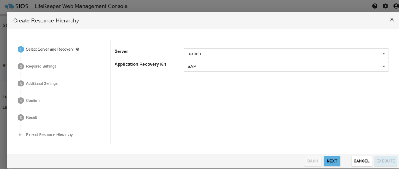Select step 2 circle icon
Screen dimensions: 399x169
tap(21, 66)
